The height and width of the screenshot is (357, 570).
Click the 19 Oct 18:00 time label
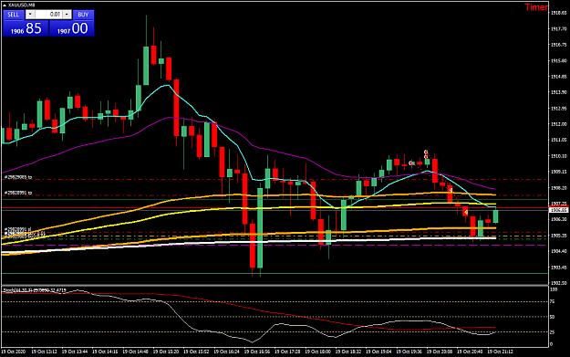317,352
